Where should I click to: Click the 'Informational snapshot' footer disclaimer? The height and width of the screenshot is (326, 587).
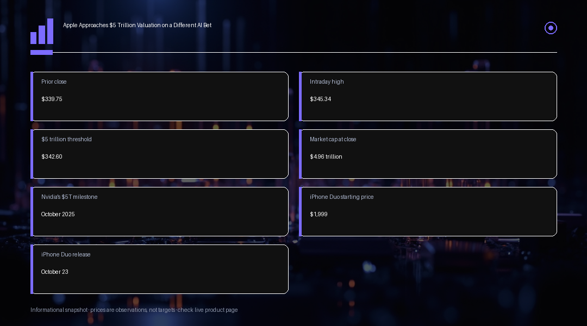[x=134, y=310]
